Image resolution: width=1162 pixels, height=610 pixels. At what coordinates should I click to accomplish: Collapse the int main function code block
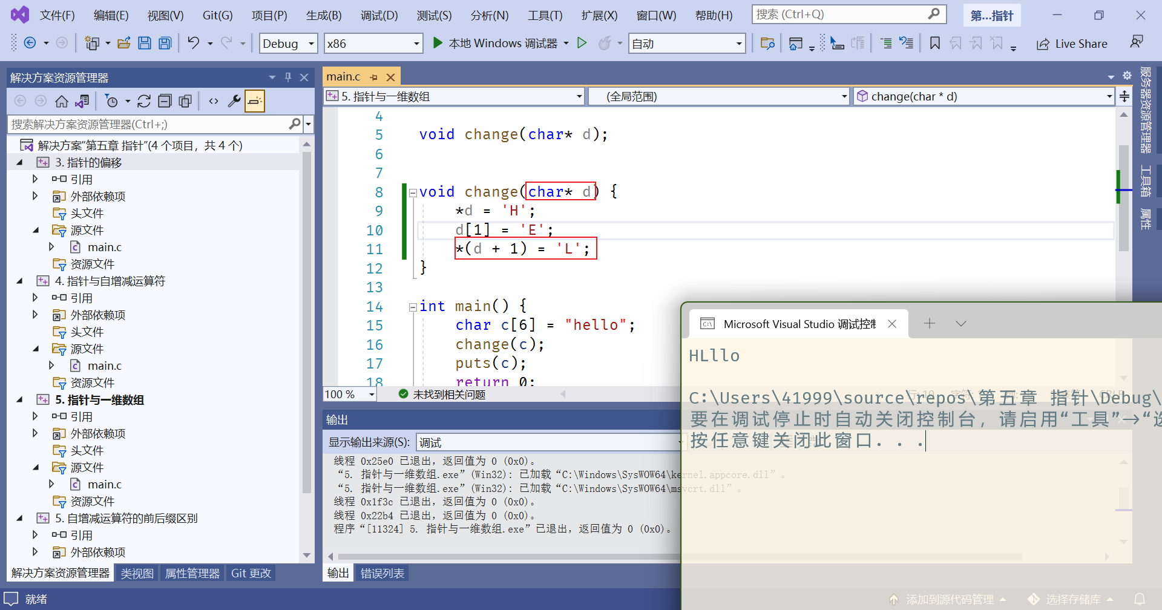click(413, 307)
